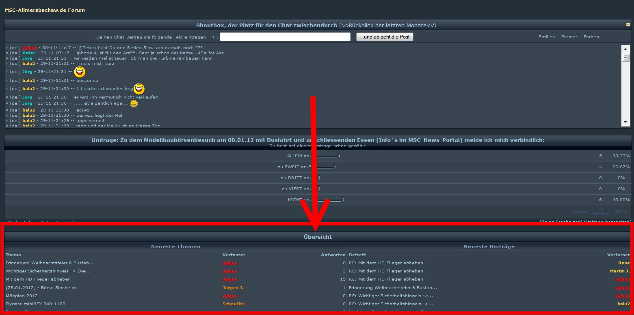The image size is (634, 315).
Task: View author Jürgen J. profile
Action: (233, 287)
